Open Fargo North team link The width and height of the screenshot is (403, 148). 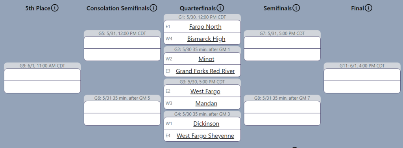[205, 26]
